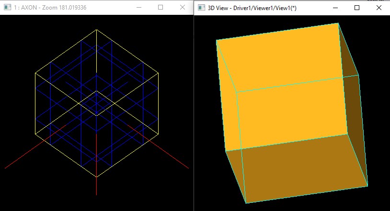This screenshot has width=390, height=211.
Task: Close the AXON Zoom window
Action: 182,8
